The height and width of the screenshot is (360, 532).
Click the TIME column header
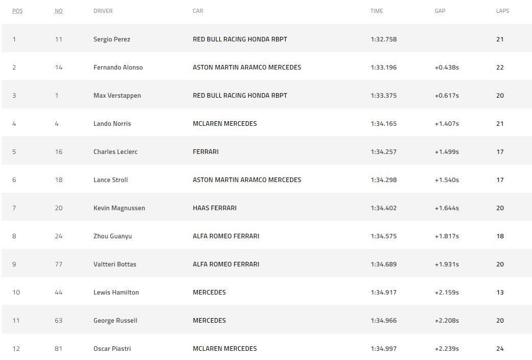377,11
